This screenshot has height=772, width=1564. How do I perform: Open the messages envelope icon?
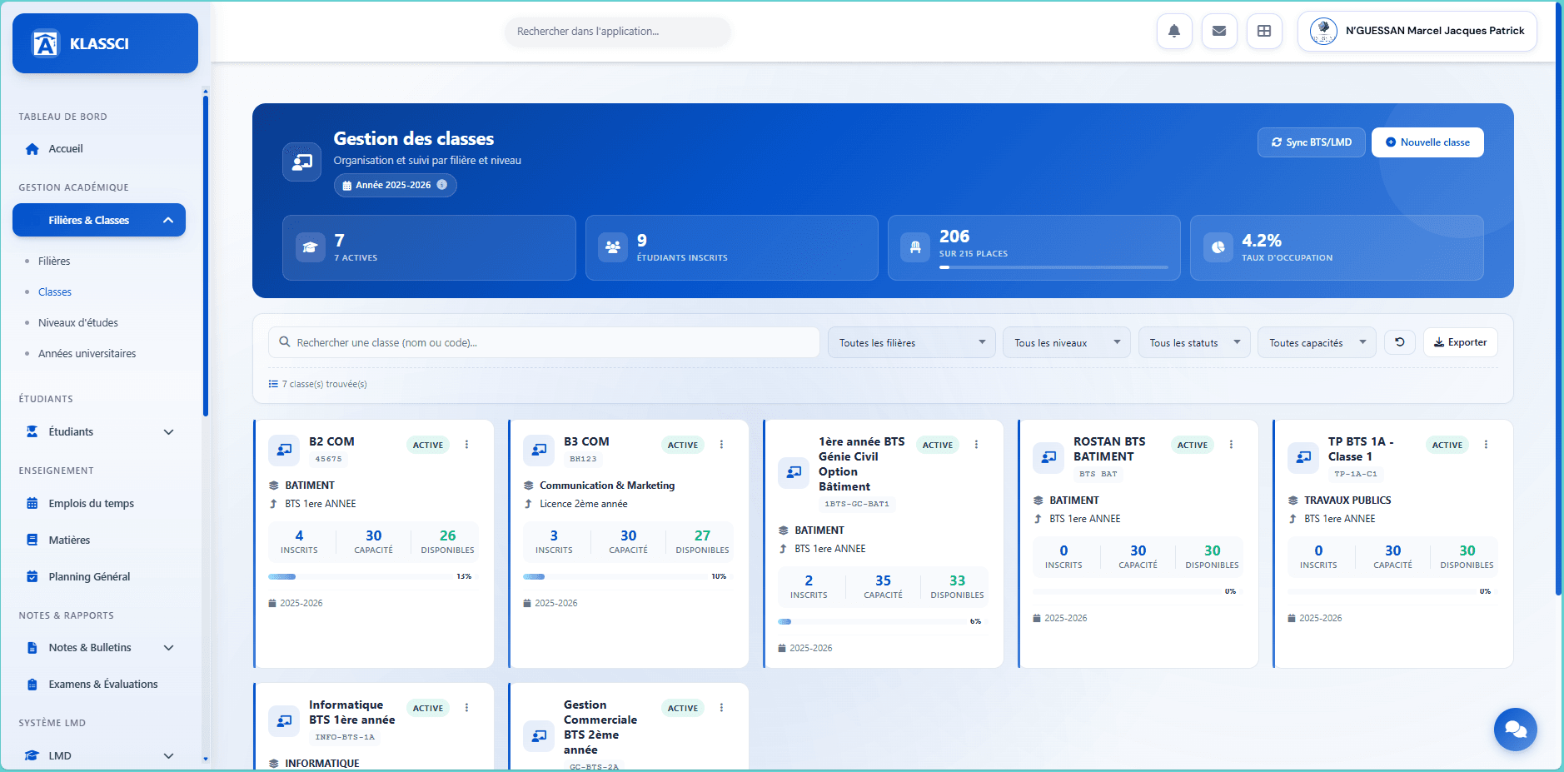point(1219,31)
